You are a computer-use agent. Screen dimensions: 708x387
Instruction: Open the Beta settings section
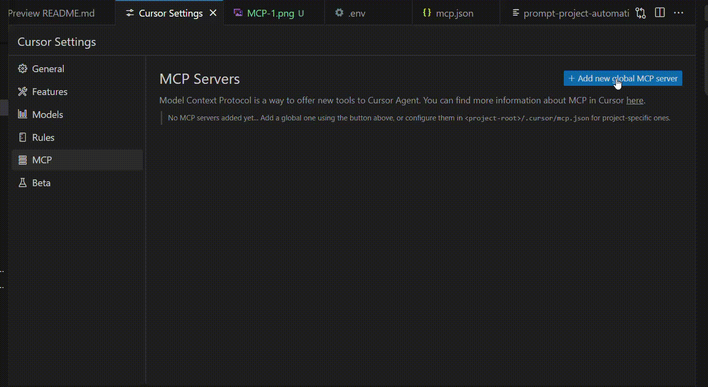[x=77, y=183]
